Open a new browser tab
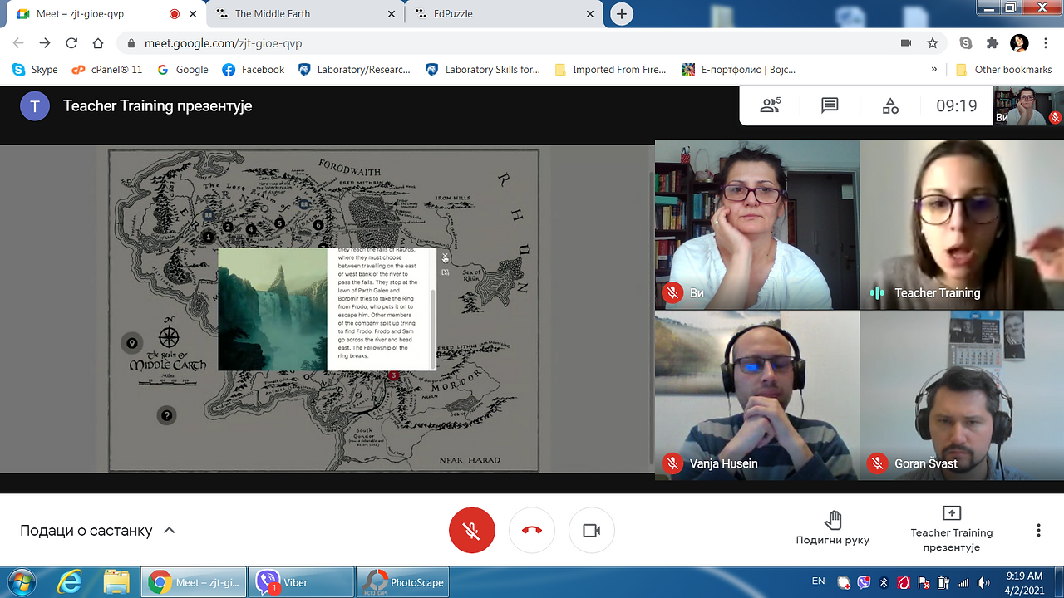 pyautogui.click(x=621, y=14)
